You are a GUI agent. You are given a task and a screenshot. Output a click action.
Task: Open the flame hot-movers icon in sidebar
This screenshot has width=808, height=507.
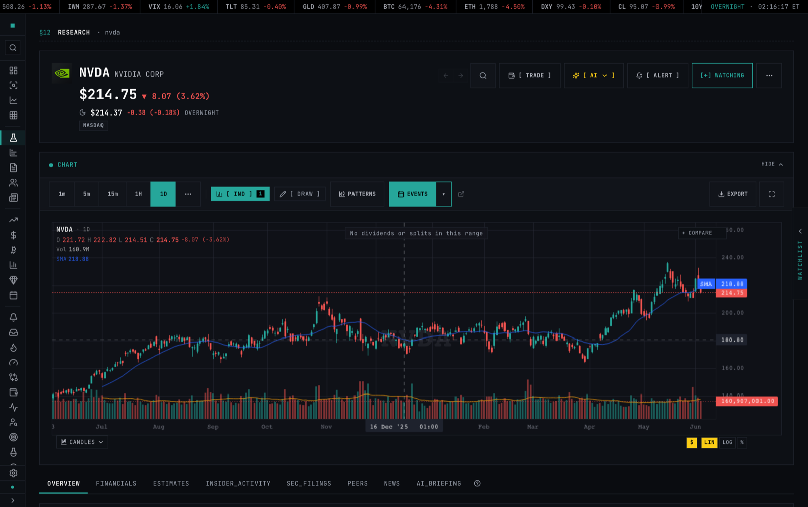coord(13,348)
